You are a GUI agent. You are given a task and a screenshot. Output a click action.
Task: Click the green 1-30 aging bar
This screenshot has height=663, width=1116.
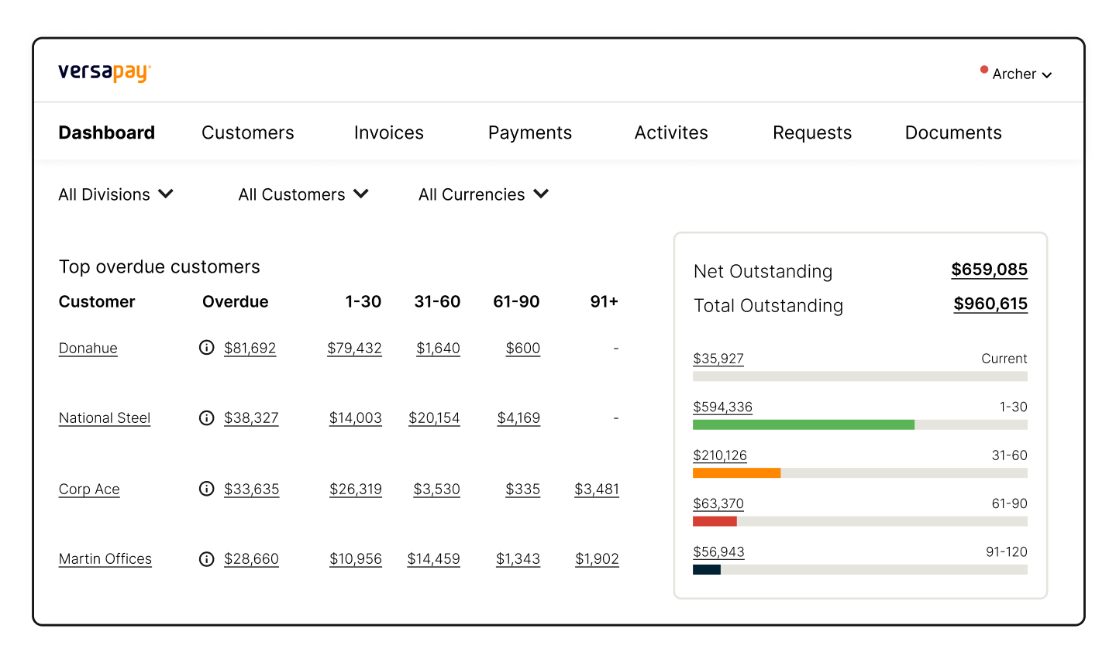804,424
